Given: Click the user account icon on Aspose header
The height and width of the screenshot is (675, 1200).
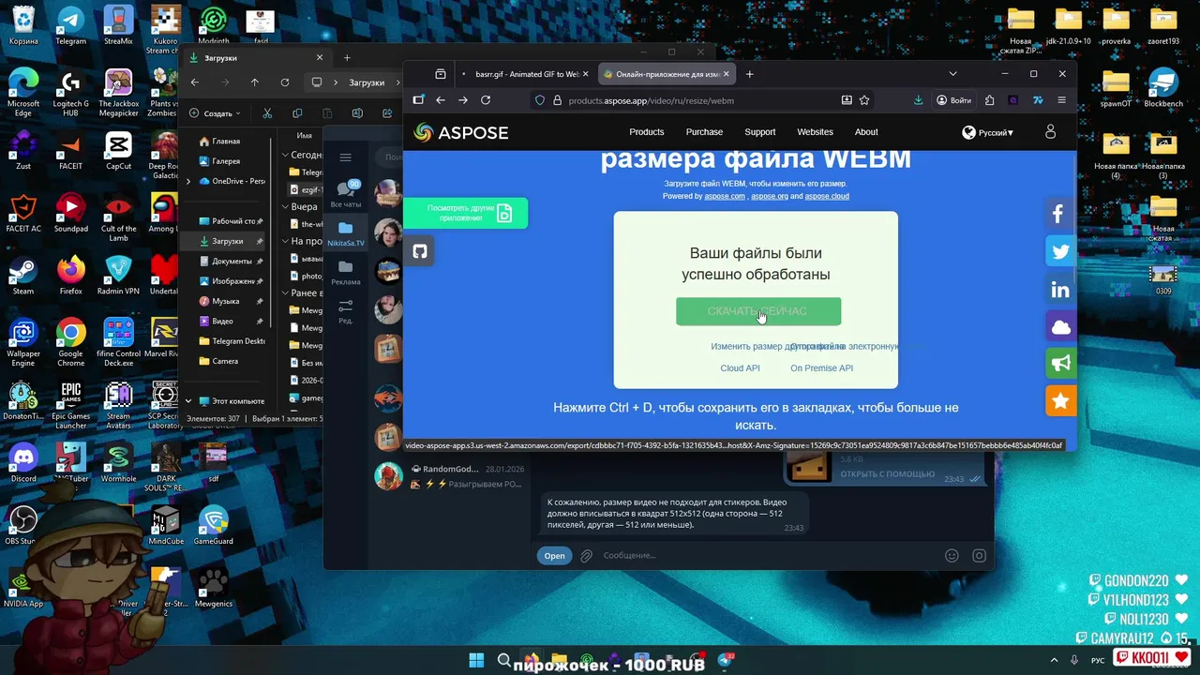Looking at the screenshot, I should point(1050,132).
